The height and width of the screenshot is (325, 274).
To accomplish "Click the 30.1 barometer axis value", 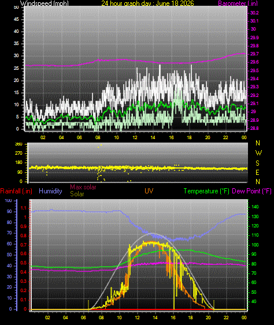I will 254,21.
